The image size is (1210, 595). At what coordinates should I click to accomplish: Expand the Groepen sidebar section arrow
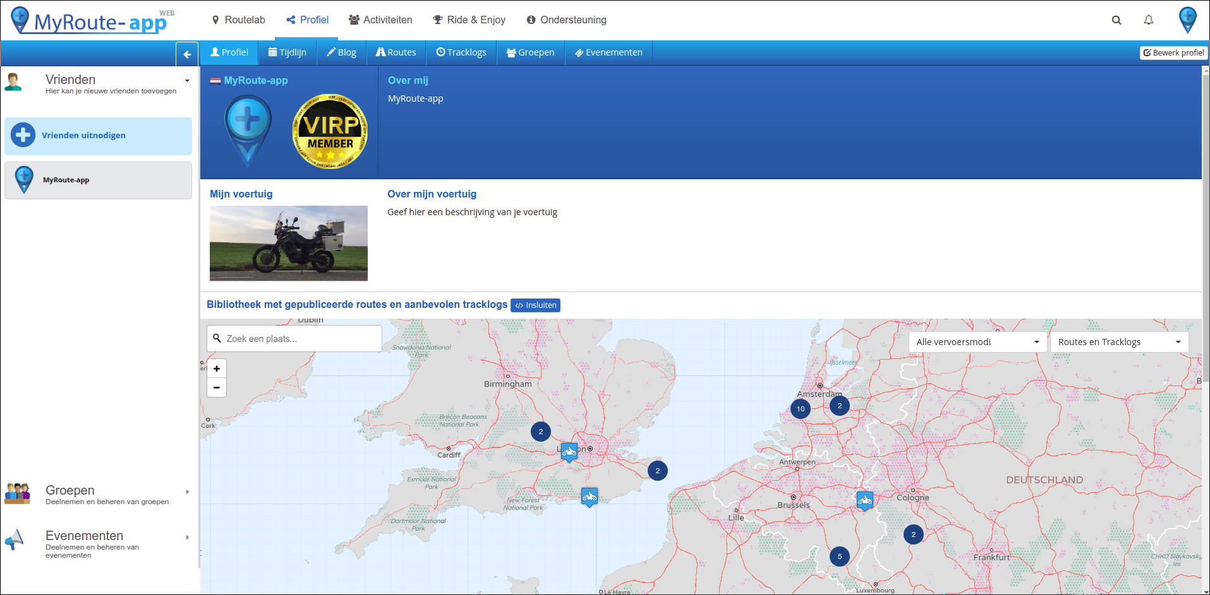(x=188, y=492)
